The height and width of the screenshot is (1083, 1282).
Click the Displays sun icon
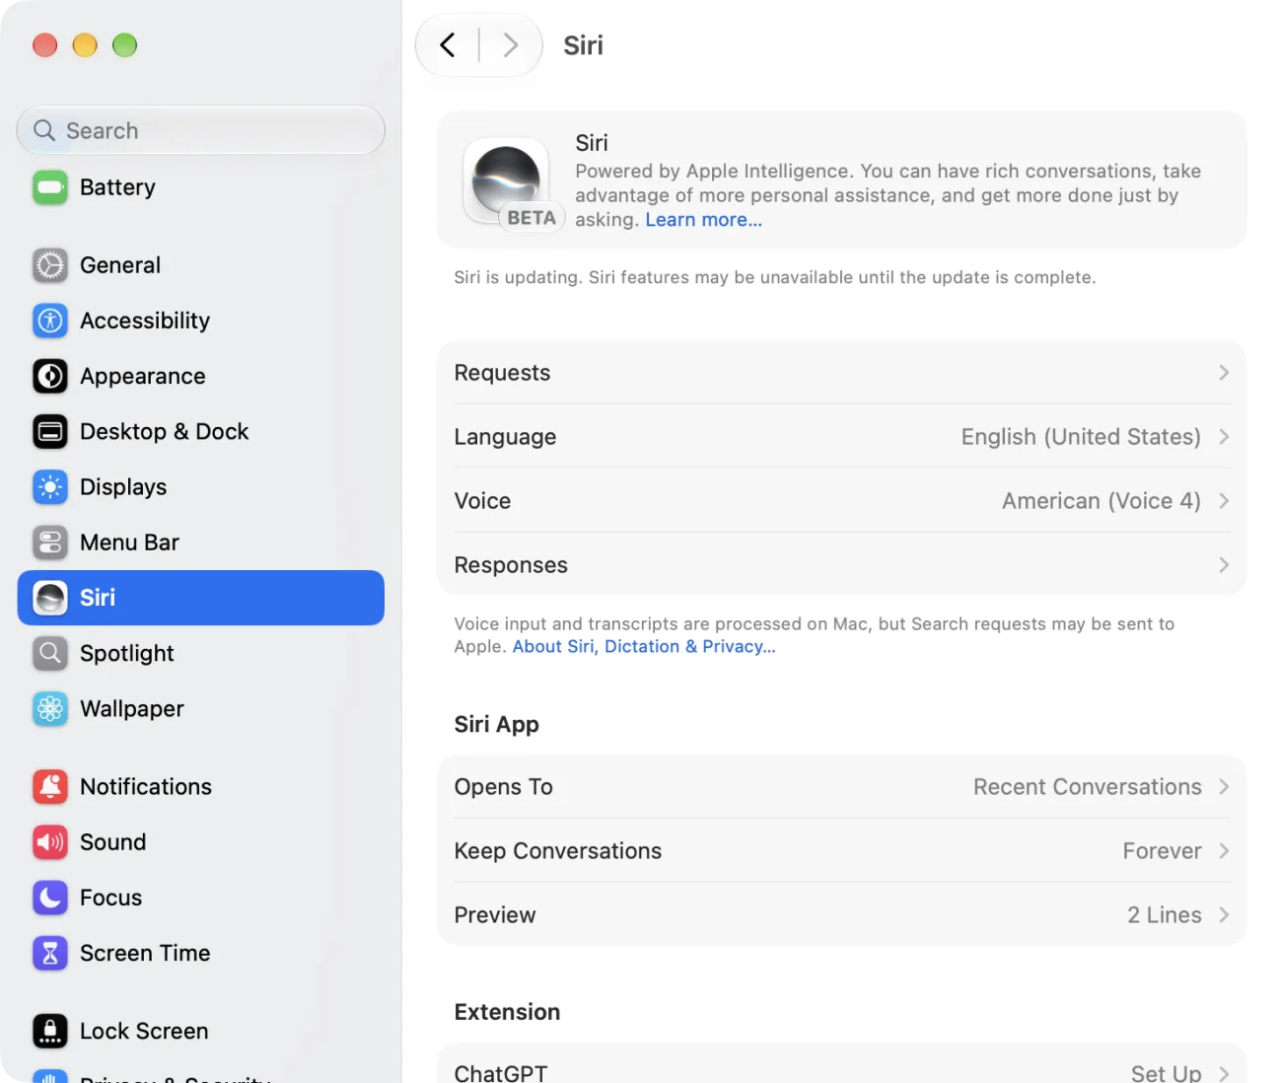[50, 487]
